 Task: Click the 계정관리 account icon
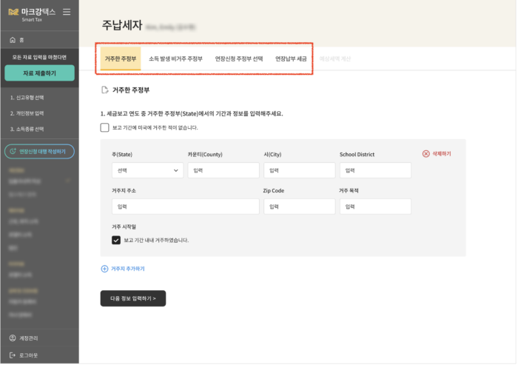[x=13, y=338]
